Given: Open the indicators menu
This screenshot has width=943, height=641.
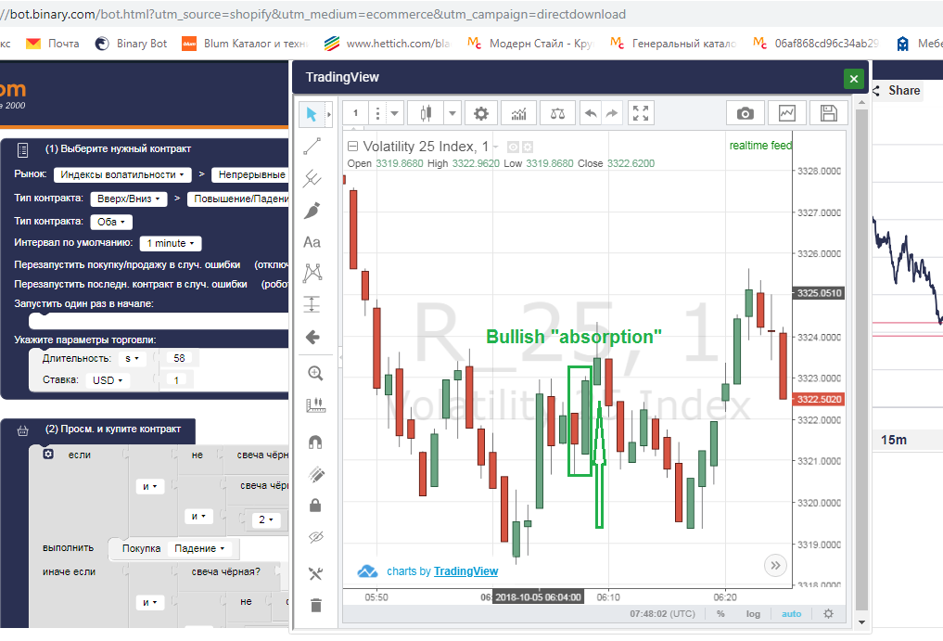Looking at the screenshot, I should click(x=518, y=113).
